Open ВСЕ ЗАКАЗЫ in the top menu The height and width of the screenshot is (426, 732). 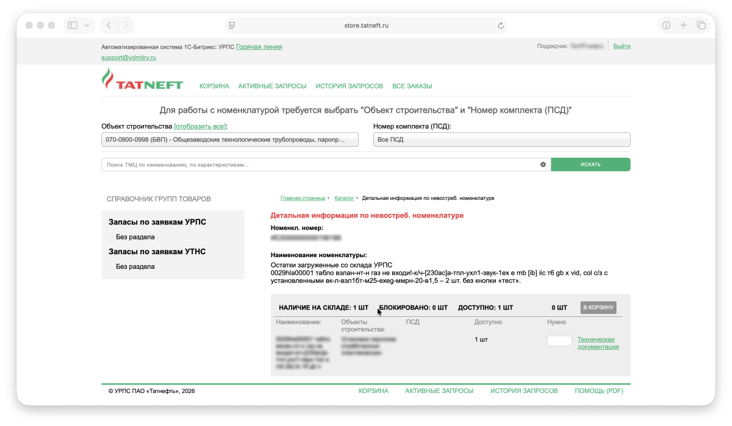[x=412, y=87]
